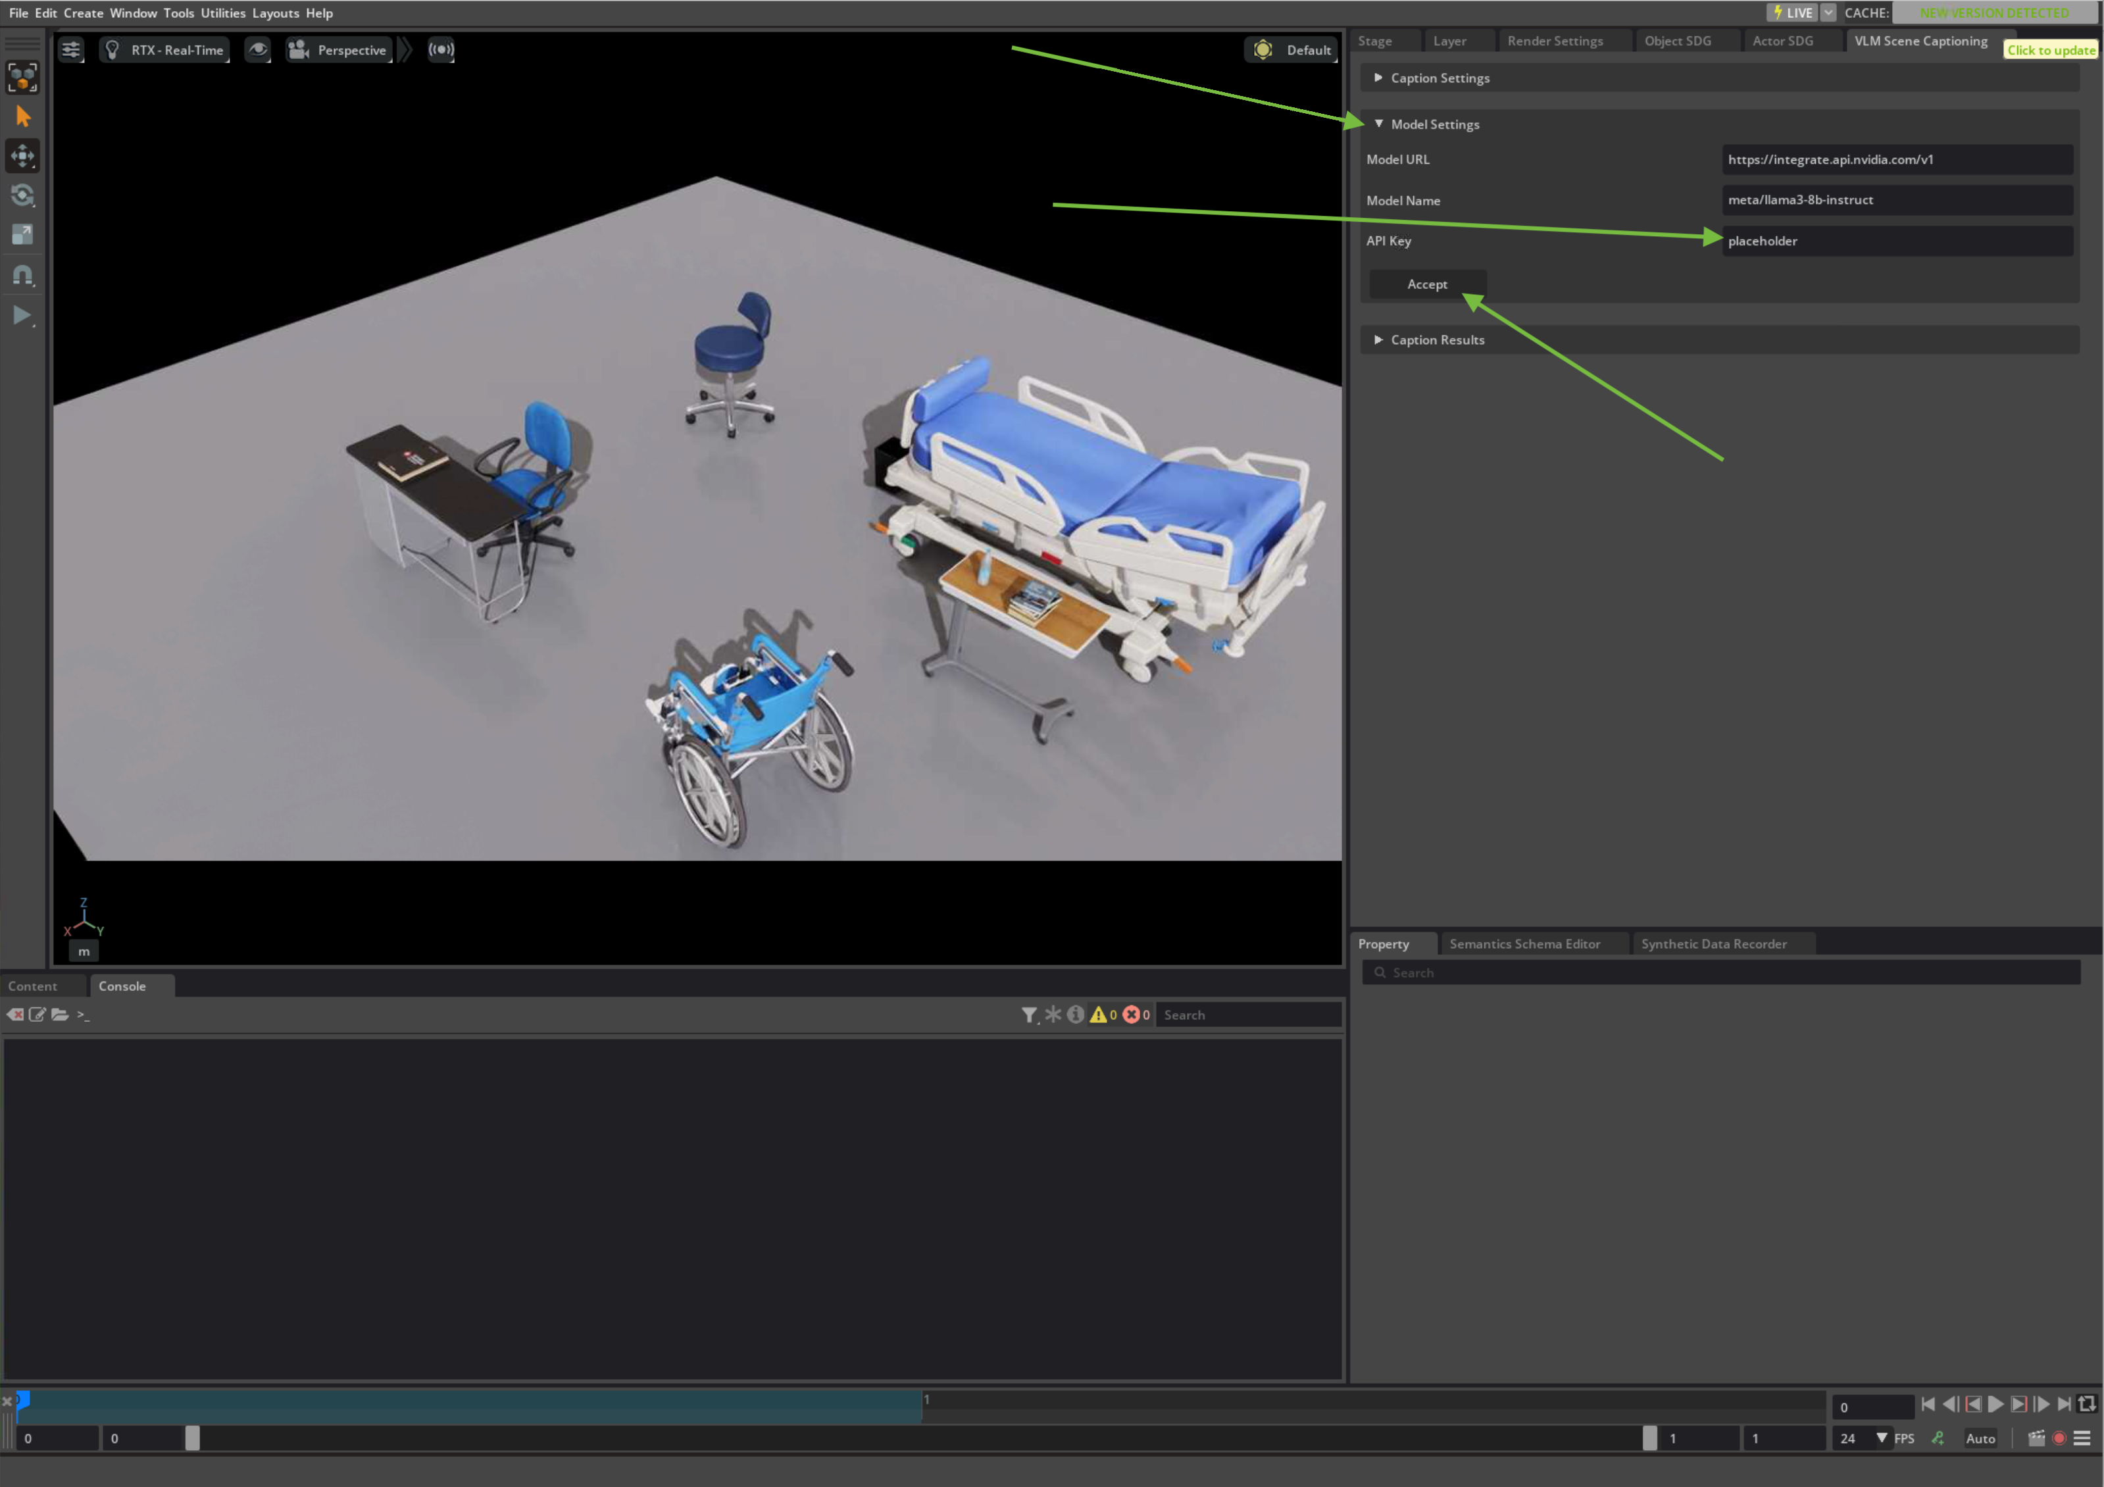
Task: Toggle the viewport eye visibility menu
Action: 259,49
